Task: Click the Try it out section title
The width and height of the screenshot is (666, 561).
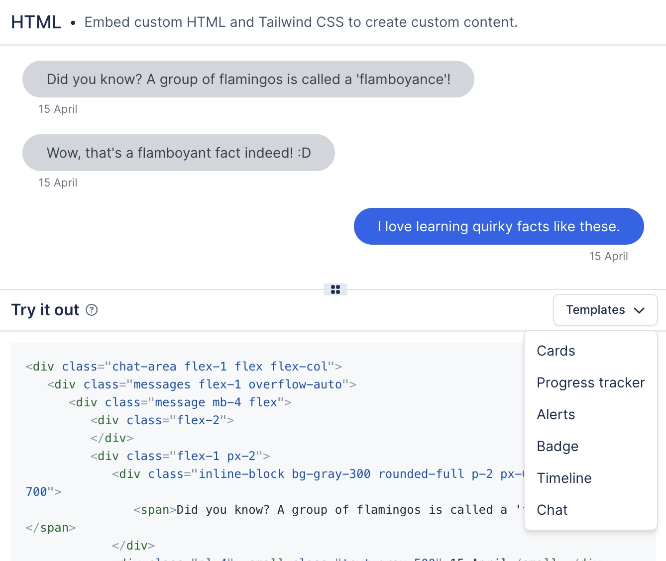Action: click(x=45, y=310)
